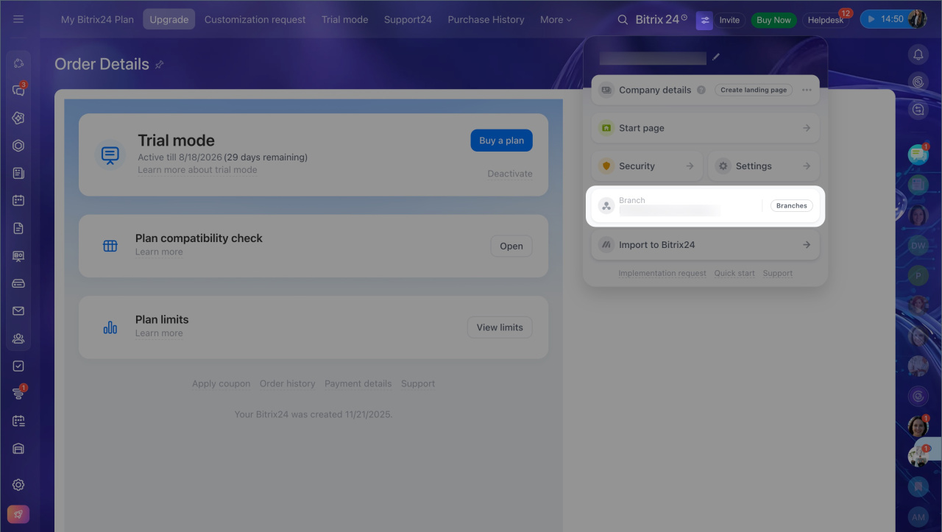Screen dimensions: 942x532
Task: Open the Learn more about trial mode link
Action: tap(197, 170)
